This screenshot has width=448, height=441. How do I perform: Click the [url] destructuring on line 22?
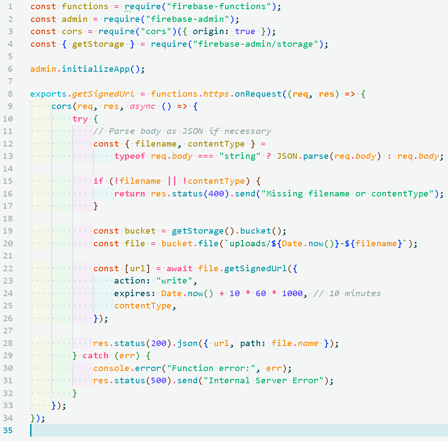(x=137, y=268)
